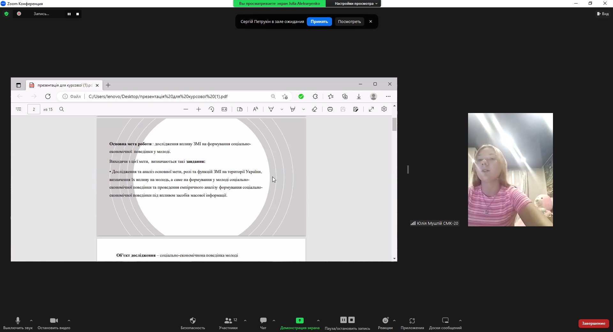Open browser extensions puzzle icon

point(315,96)
